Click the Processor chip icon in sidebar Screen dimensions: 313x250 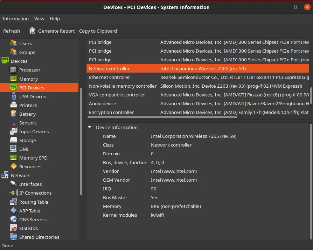(x=13, y=70)
